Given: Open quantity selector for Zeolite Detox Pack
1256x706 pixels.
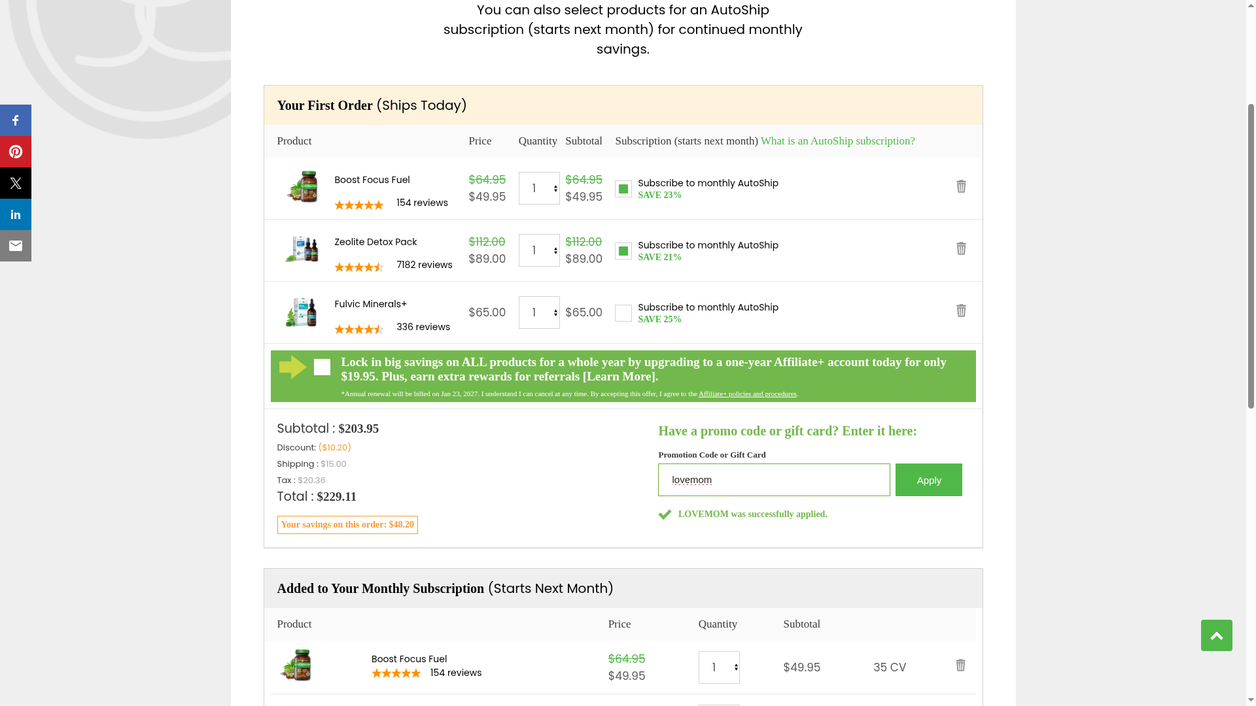Looking at the screenshot, I should click(539, 250).
